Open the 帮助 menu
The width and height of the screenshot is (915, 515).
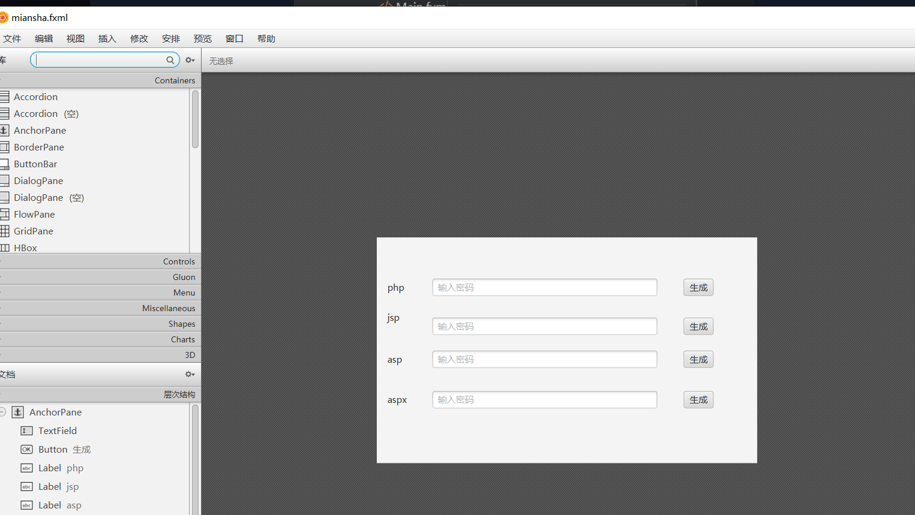pyautogui.click(x=266, y=38)
